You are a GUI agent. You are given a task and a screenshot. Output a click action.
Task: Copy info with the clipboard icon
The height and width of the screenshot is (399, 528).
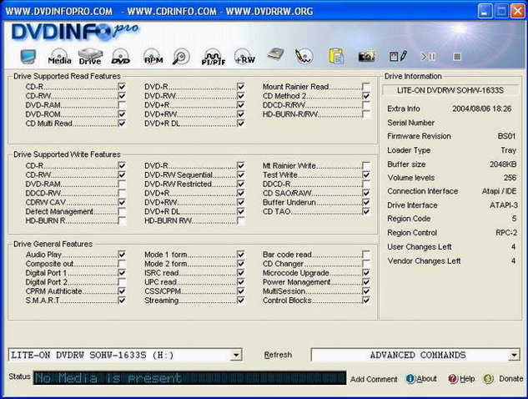tap(336, 56)
